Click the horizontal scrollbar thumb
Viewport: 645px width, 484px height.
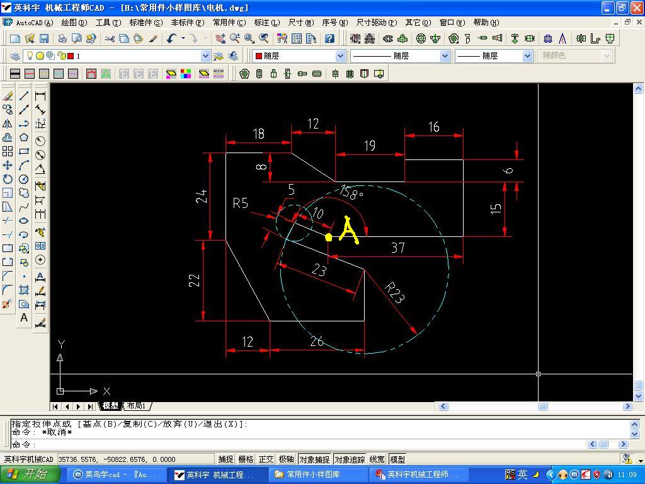point(542,406)
